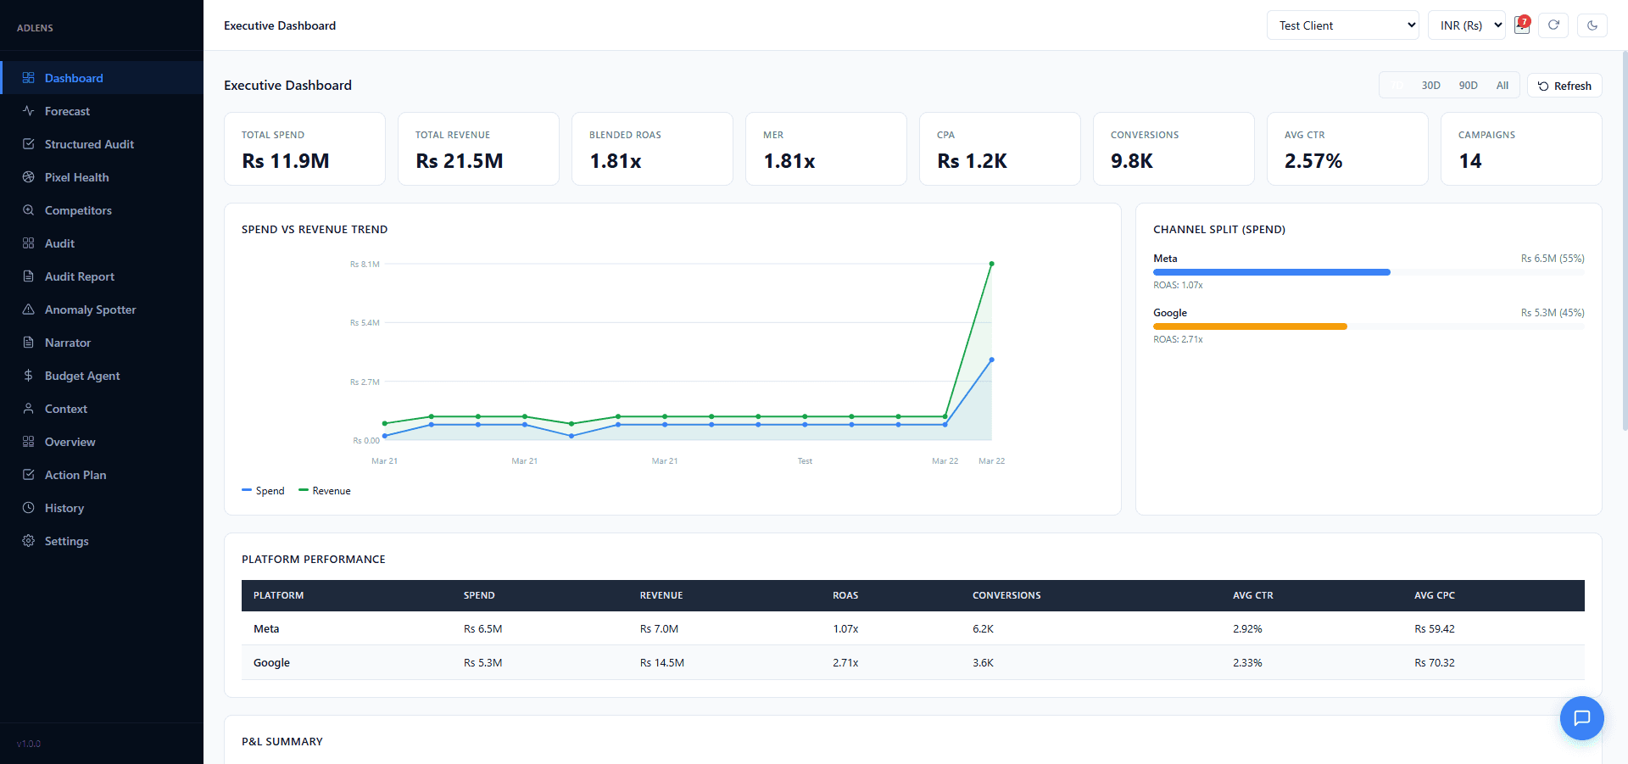Screen dimensions: 1628x764
Task: Click the Refresh button
Action: click(x=1564, y=86)
